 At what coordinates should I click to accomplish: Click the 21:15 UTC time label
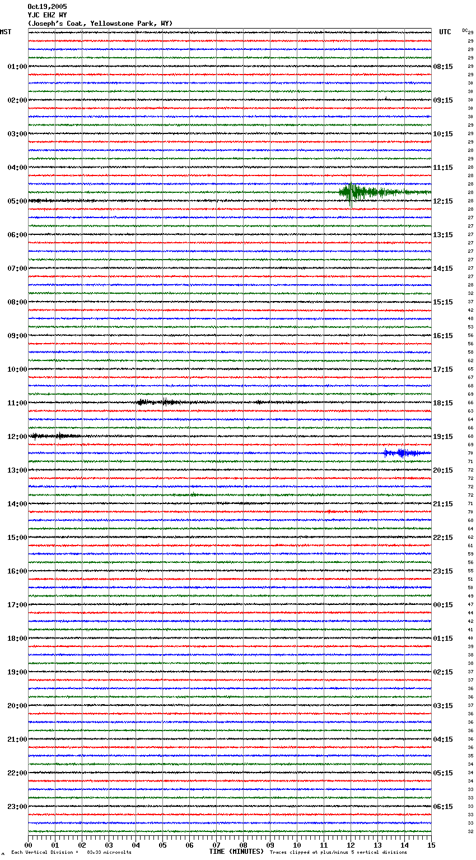coord(443,504)
